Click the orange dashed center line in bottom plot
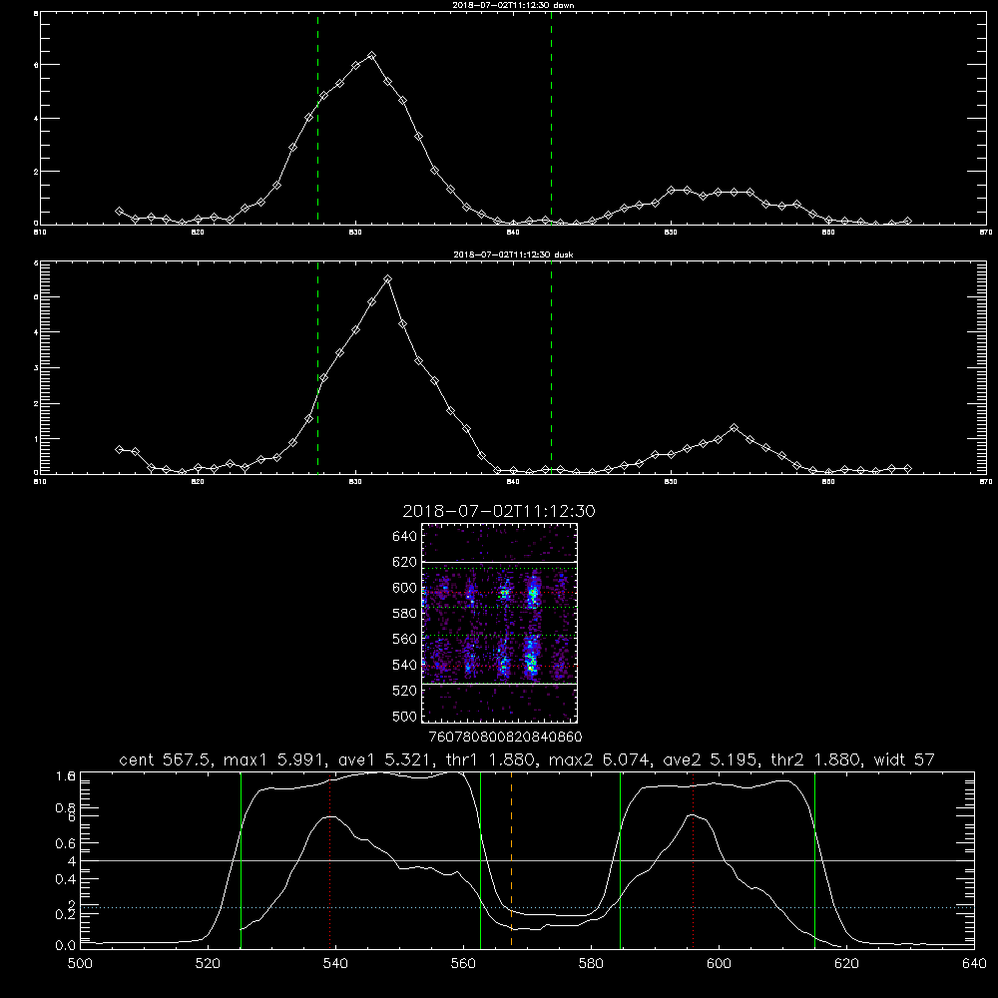Screen dimensions: 998x998 tap(511, 859)
